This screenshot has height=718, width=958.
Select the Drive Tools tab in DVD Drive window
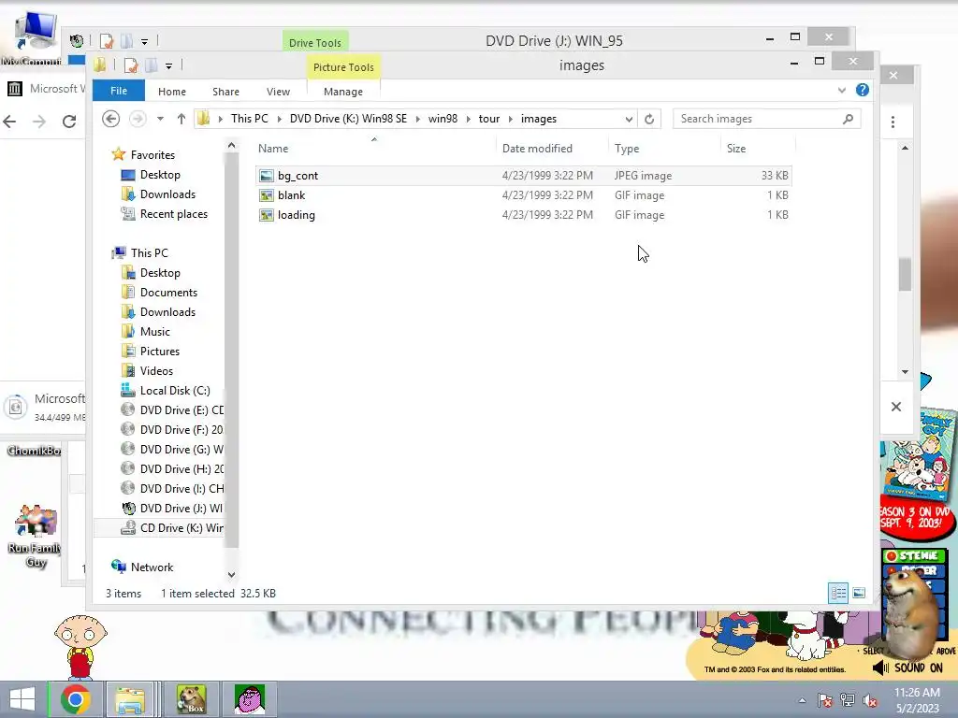coord(314,43)
